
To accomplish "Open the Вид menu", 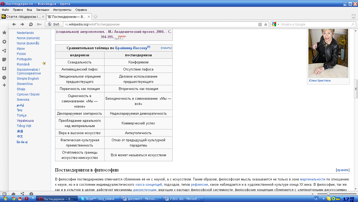I will pos(29,10).
